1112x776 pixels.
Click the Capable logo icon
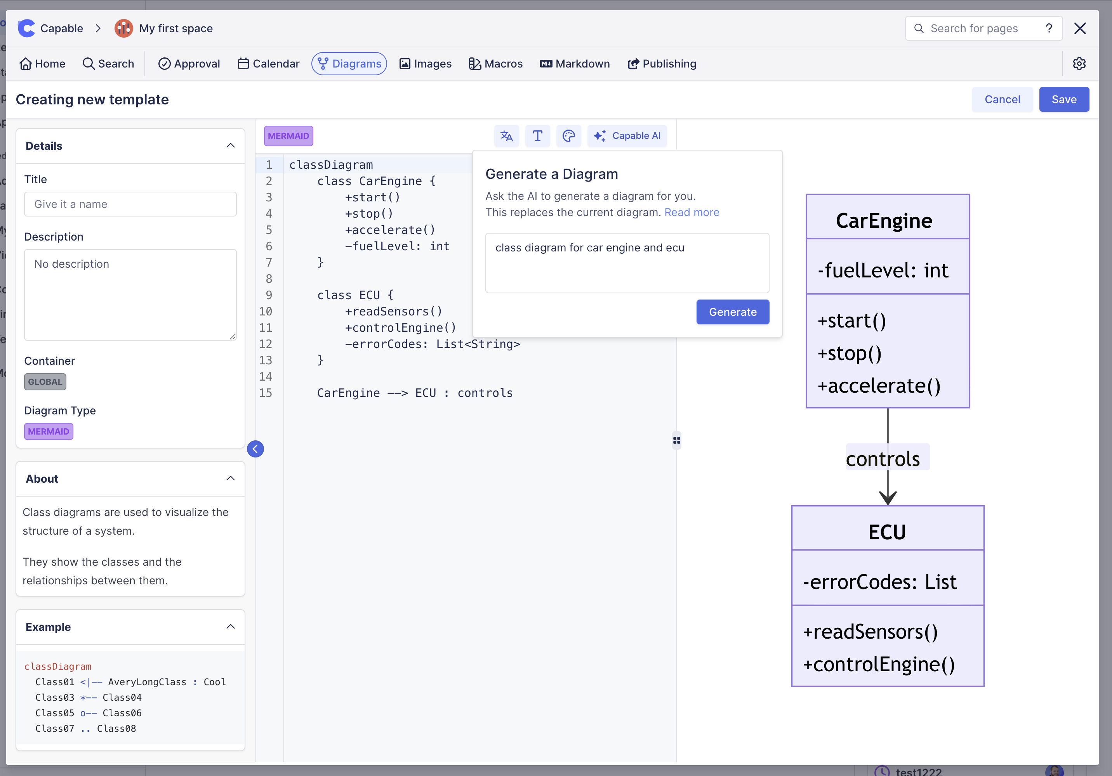pos(27,29)
